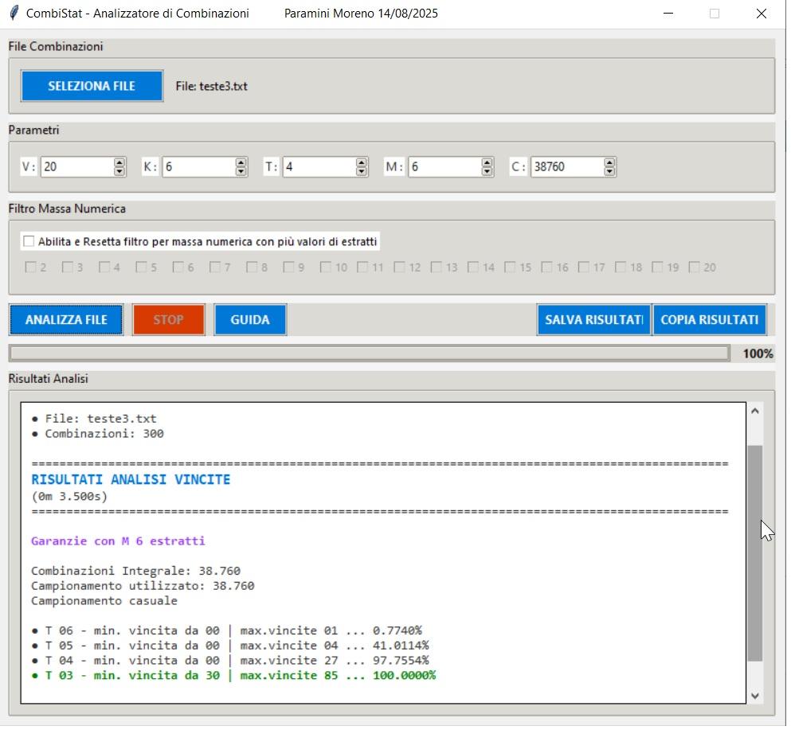Tick the checkbox labeled 13
Screen dimensions: 791x730
click(x=436, y=268)
